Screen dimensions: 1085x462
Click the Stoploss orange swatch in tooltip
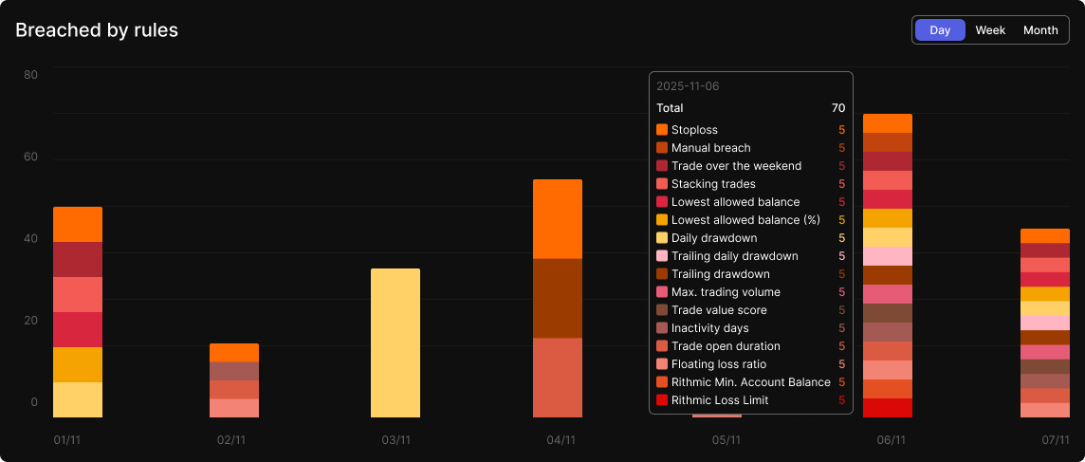click(662, 130)
